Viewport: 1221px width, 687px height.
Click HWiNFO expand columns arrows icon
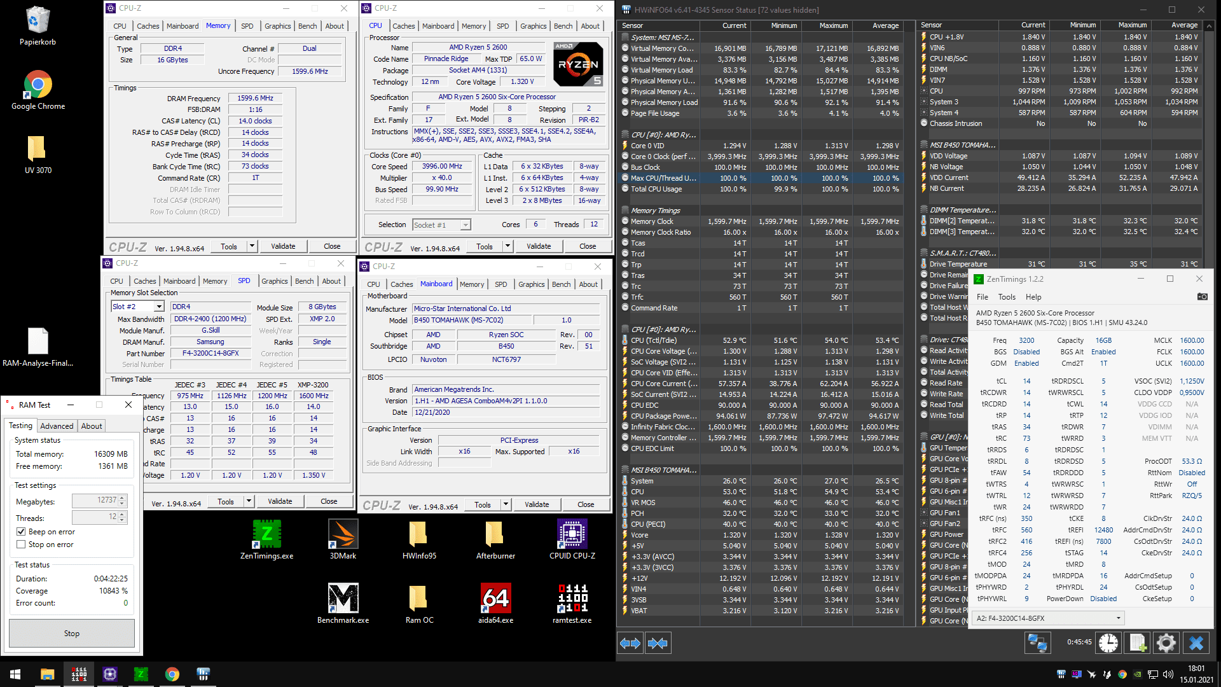[x=630, y=643]
